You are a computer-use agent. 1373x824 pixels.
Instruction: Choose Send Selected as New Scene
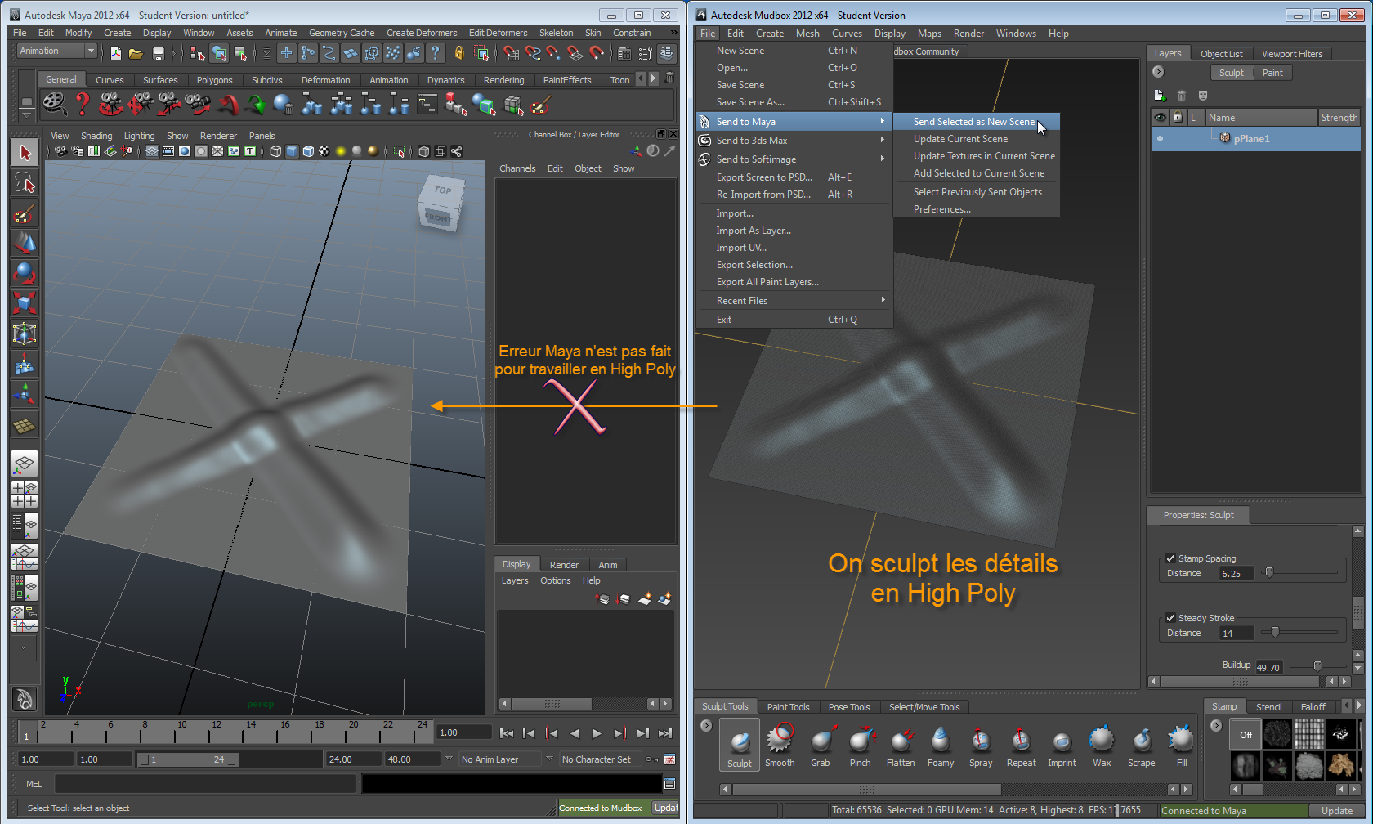973,122
